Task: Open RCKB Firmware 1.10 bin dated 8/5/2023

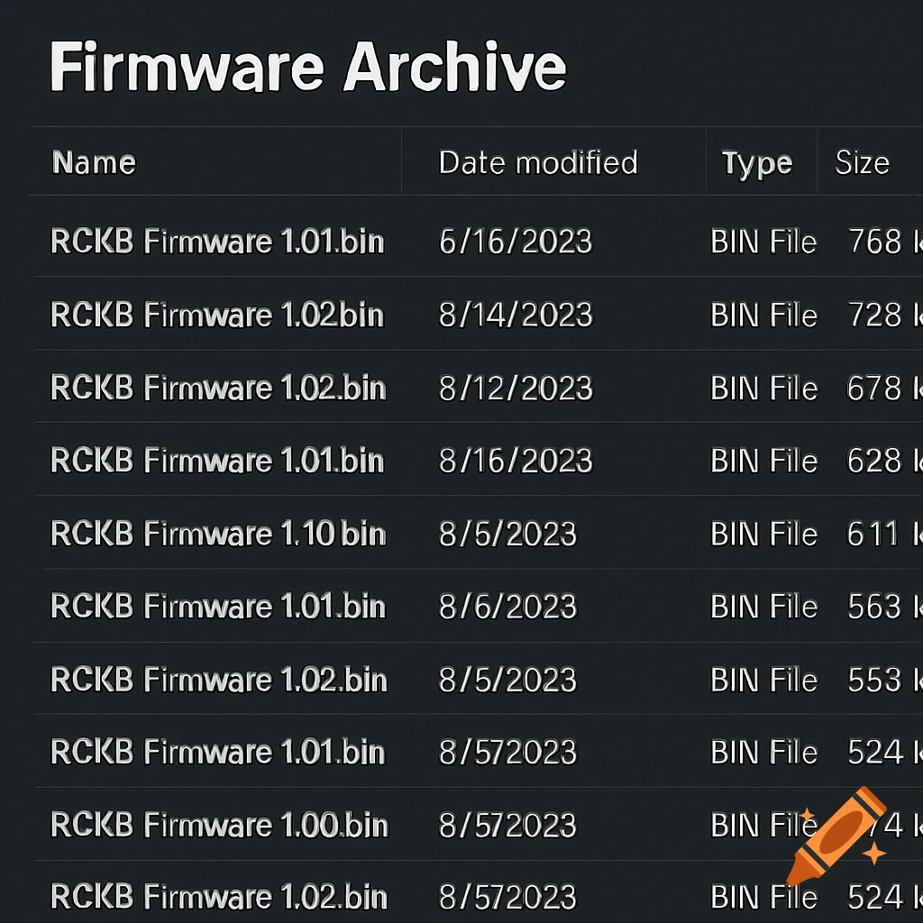Action: click(216, 534)
